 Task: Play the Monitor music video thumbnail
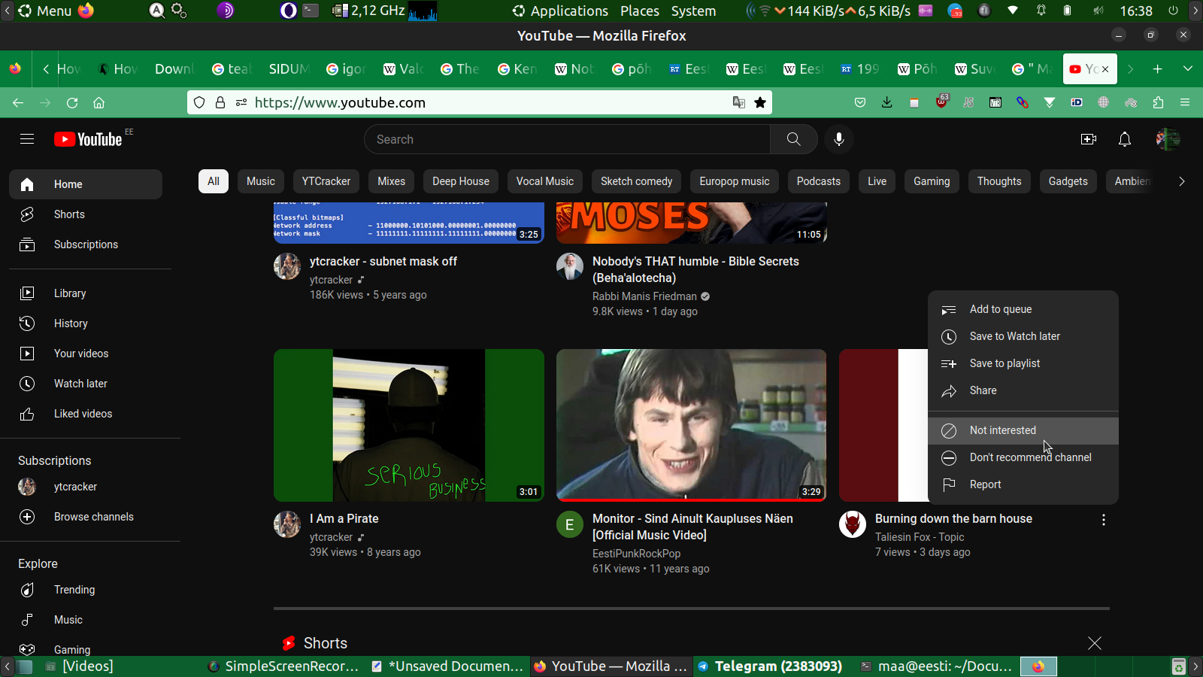[x=692, y=425]
